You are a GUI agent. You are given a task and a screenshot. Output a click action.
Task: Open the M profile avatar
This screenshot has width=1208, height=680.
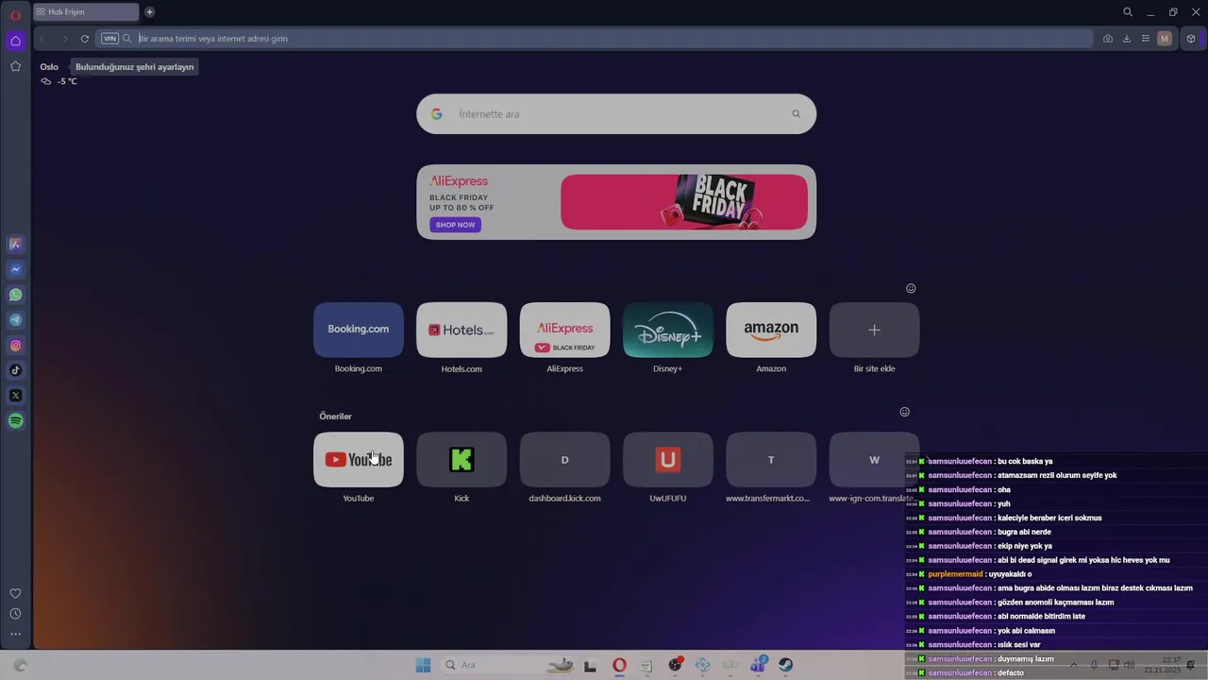point(1165,39)
